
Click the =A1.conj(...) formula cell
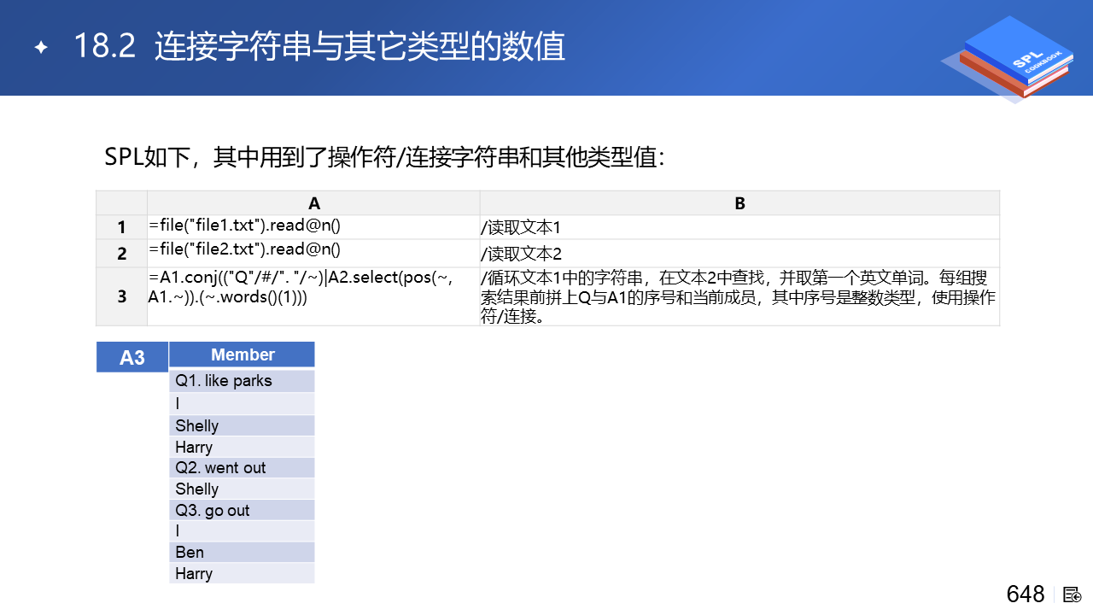point(313,296)
